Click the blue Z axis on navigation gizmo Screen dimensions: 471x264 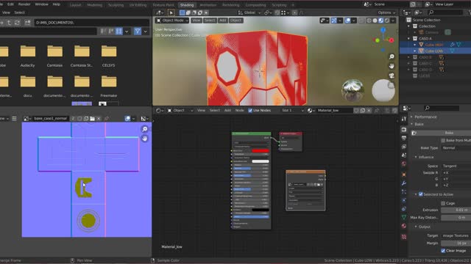click(383, 30)
